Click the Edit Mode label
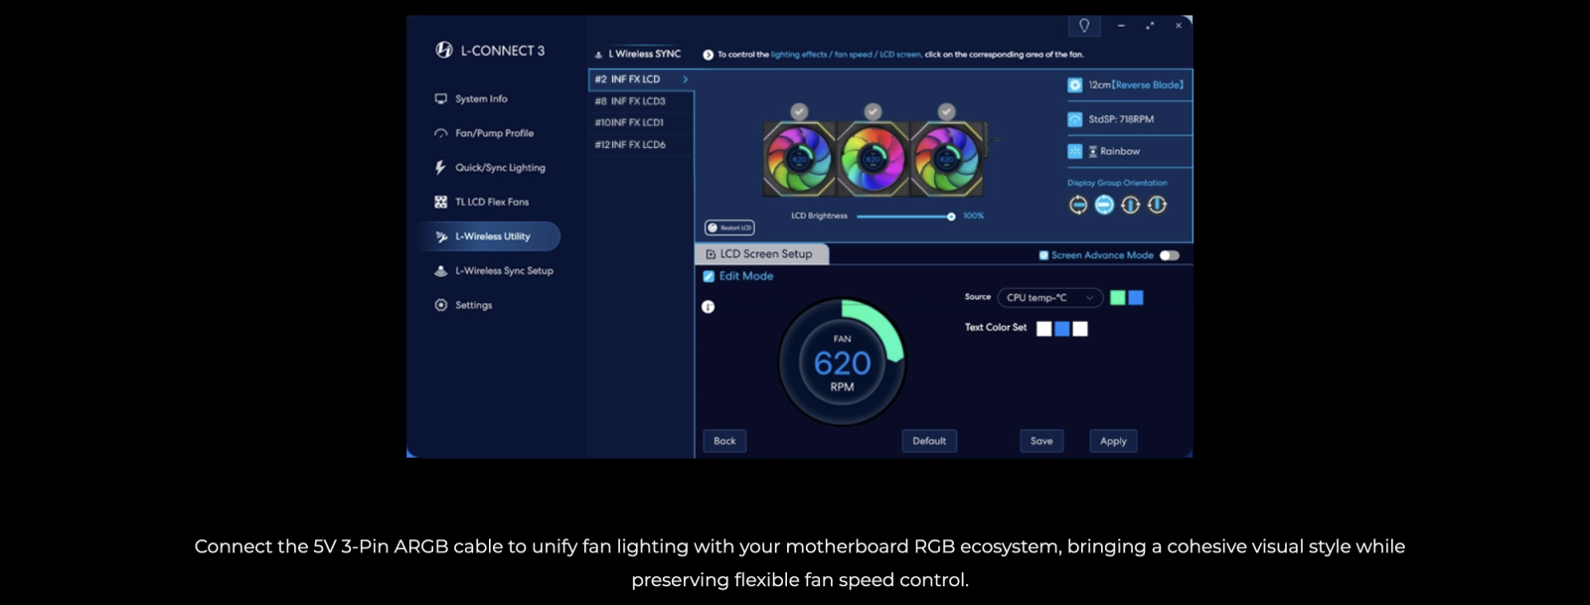Screen dimensions: 1590x605 746,276
